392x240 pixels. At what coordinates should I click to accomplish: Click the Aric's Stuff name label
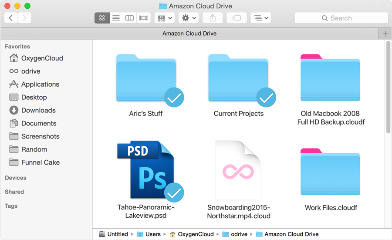146,114
